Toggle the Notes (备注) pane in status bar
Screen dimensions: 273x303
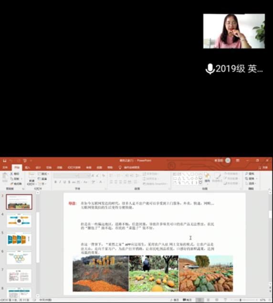click(174, 300)
